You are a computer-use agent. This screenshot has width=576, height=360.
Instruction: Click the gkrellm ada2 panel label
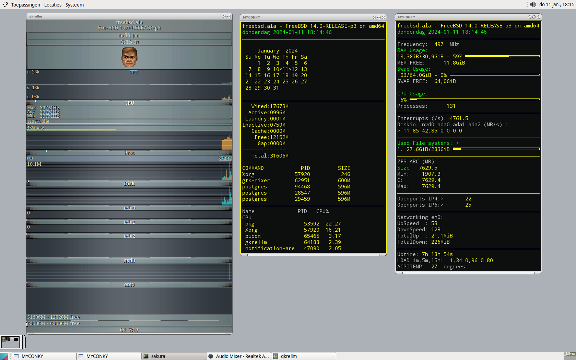click(129, 236)
